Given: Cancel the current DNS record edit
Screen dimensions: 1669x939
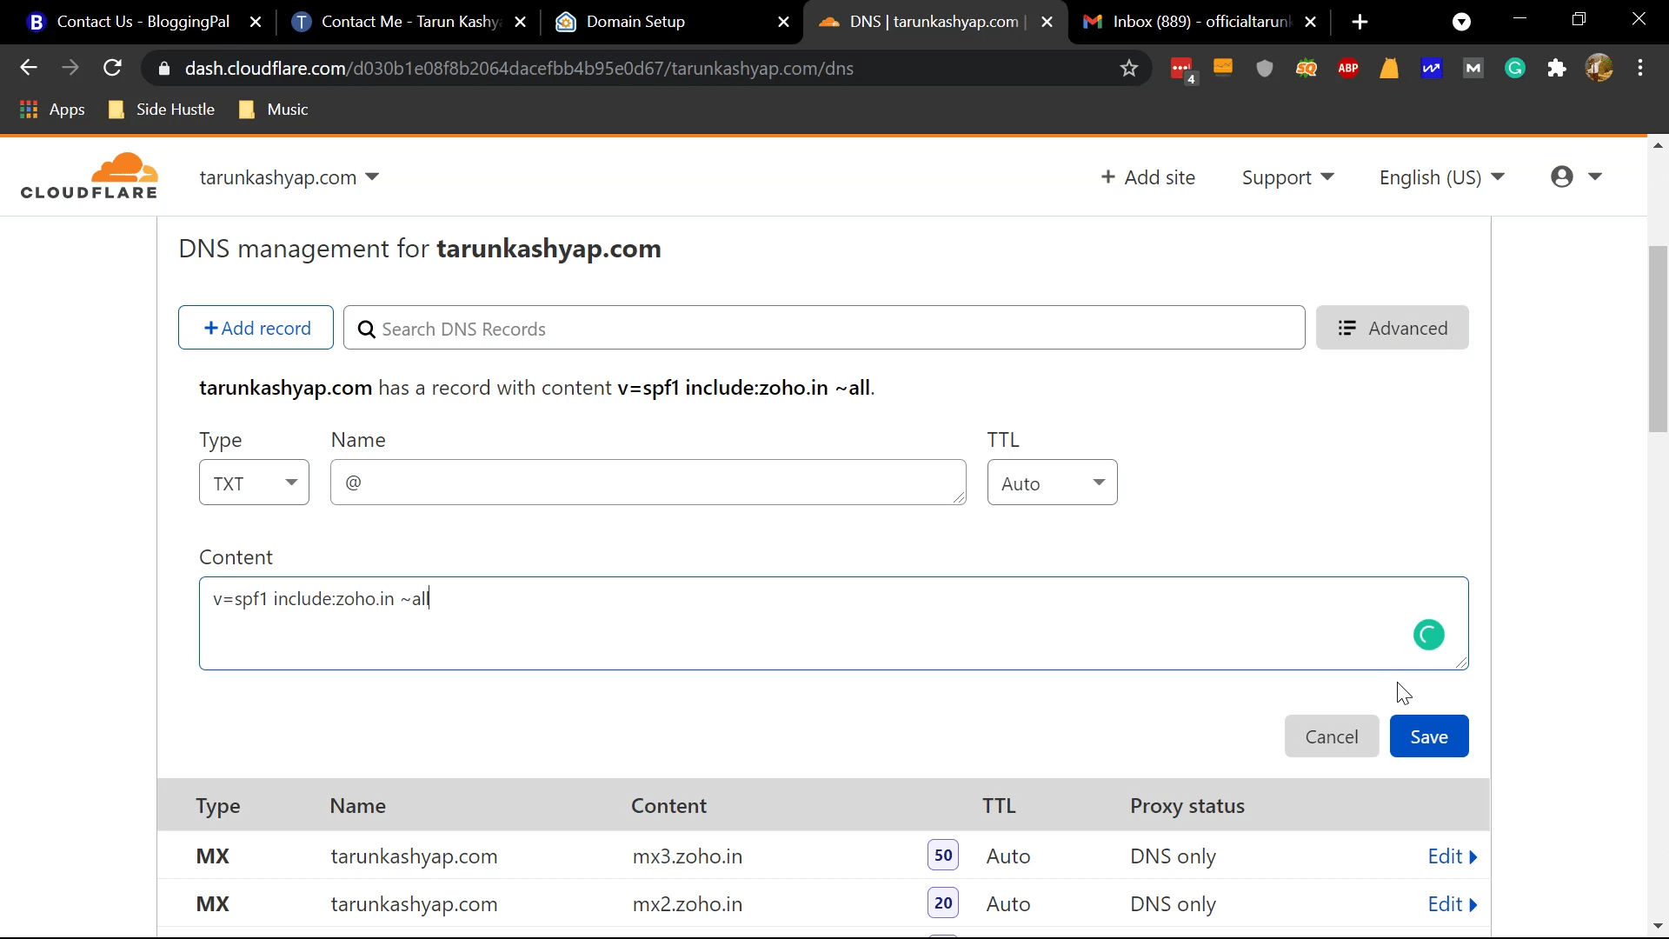Looking at the screenshot, I should tap(1332, 736).
